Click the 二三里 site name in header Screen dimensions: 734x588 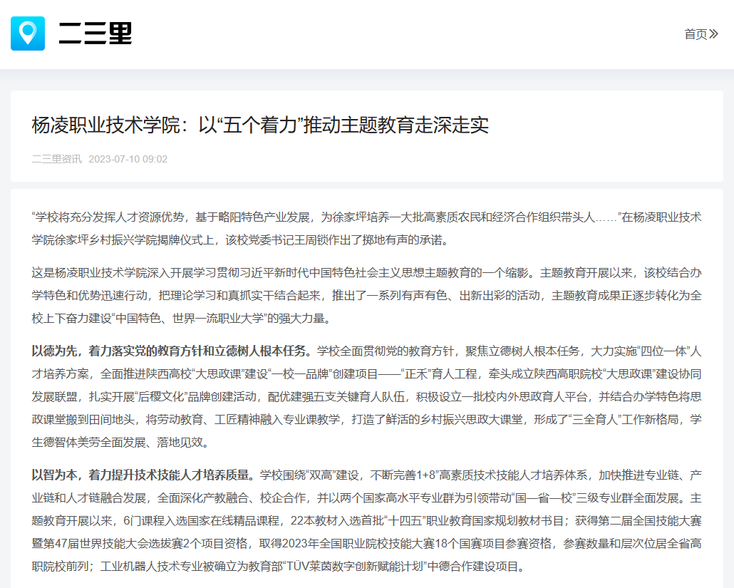pos(95,33)
